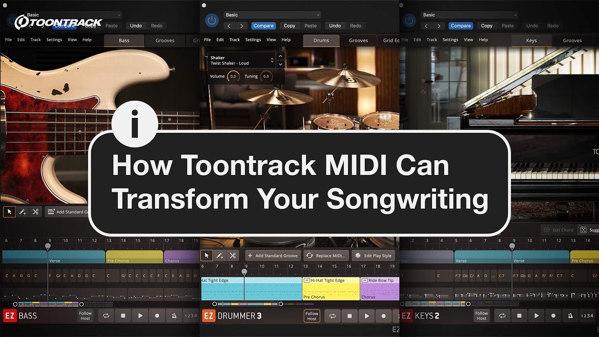Screen dimensions: 599x337
Task: Play the song in EZ Drummer 3
Action: coord(366,316)
